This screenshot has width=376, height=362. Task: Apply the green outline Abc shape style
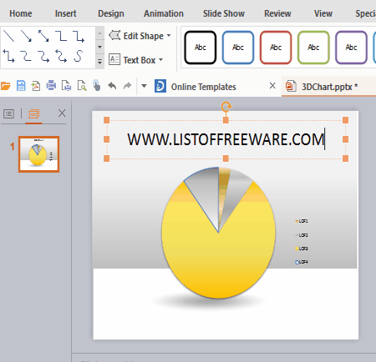point(313,48)
